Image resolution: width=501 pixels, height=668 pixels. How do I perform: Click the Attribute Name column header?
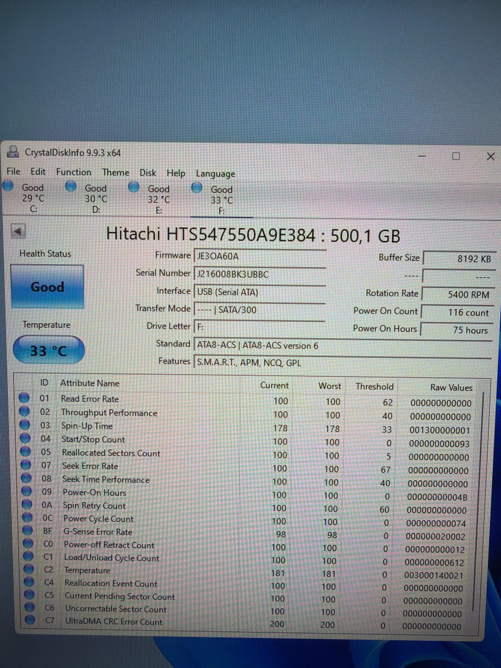(x=90, y=383)
